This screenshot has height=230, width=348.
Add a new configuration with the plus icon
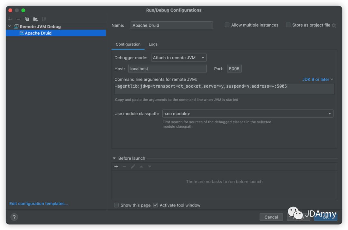coord(10,19)
